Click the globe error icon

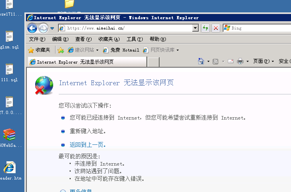pos(44,85)
